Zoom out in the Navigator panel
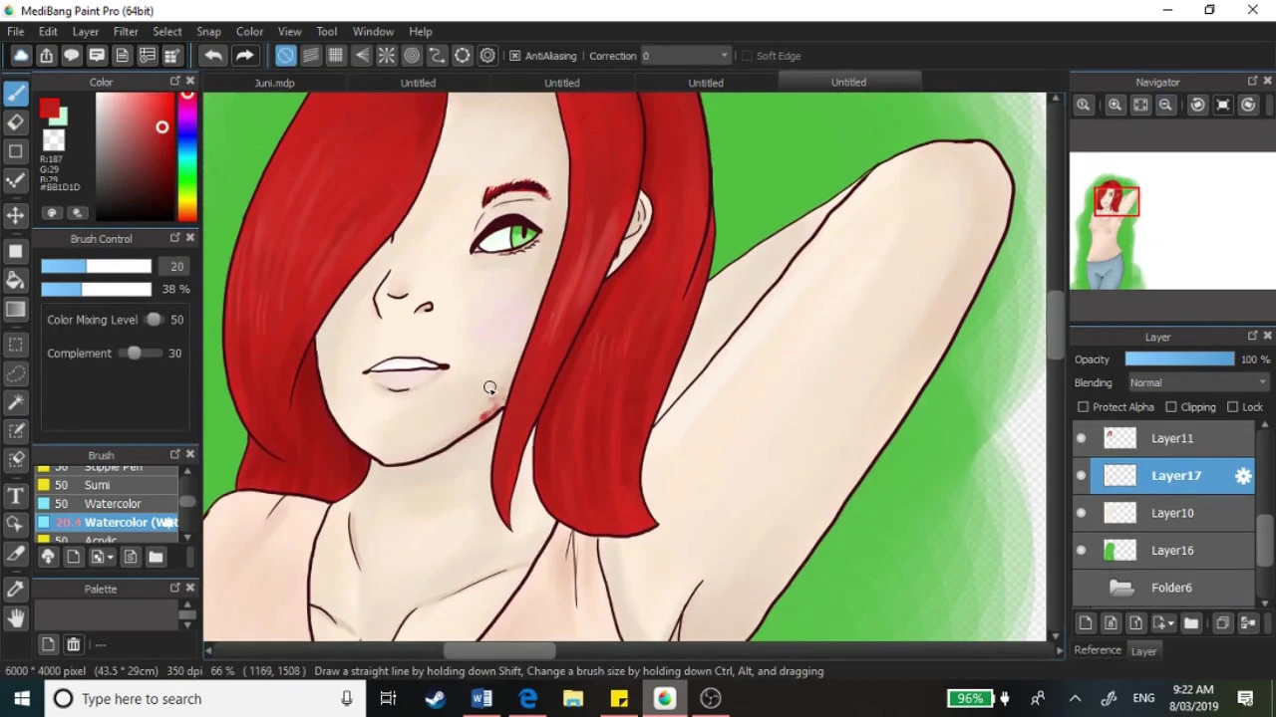 point(1164,105)
